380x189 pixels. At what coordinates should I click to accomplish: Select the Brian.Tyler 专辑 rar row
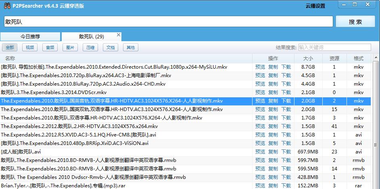pos(63,186)
